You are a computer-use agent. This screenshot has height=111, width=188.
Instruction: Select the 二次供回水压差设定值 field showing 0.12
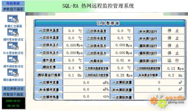[x=173, y=68]
